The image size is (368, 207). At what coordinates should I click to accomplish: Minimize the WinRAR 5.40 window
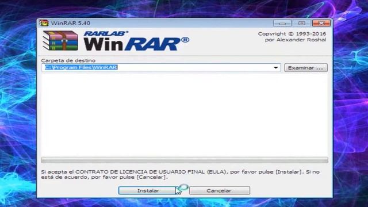point(282,23)
